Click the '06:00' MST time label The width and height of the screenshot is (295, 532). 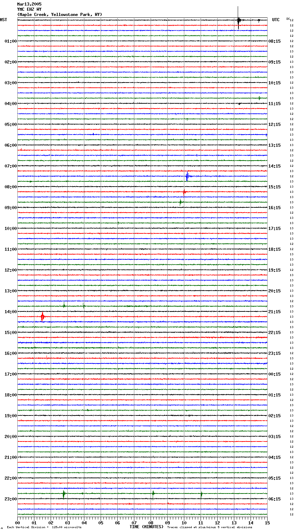point(11,145)
